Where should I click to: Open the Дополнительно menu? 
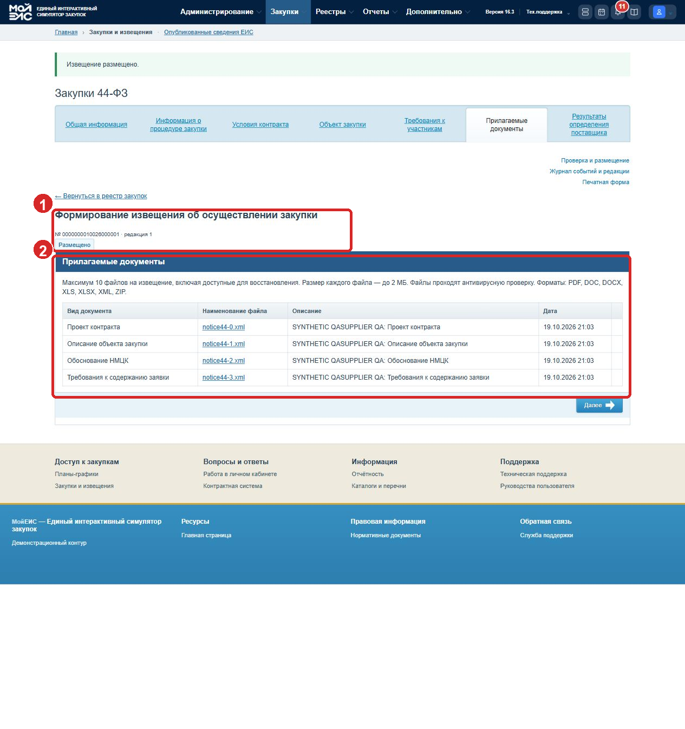pyautogui.click(x=438, y=12)
